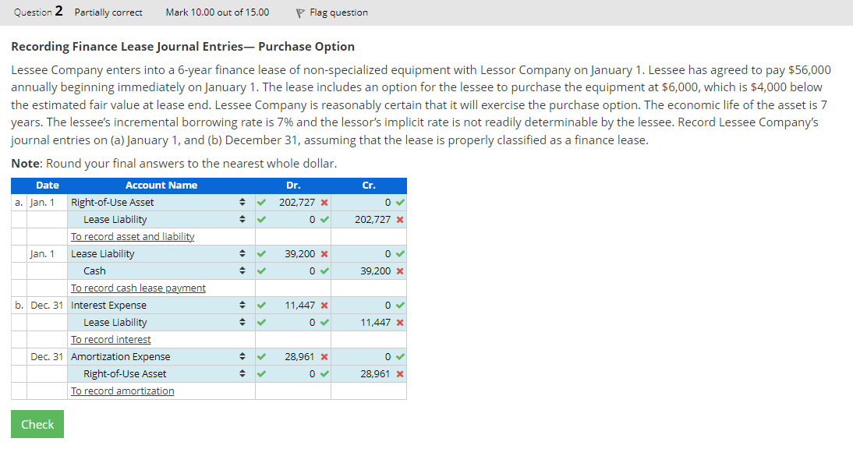
Task: Click the green checkmark in the Cash row
Action: point(260,270)
